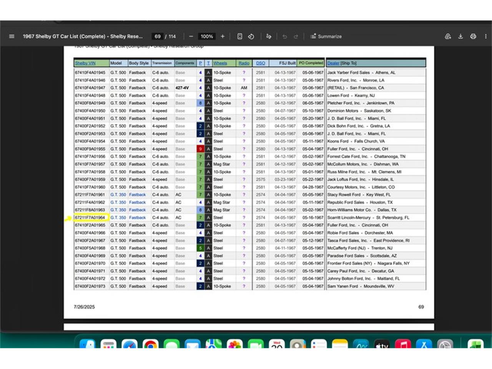Open the Radio column header link

[244, 63]
